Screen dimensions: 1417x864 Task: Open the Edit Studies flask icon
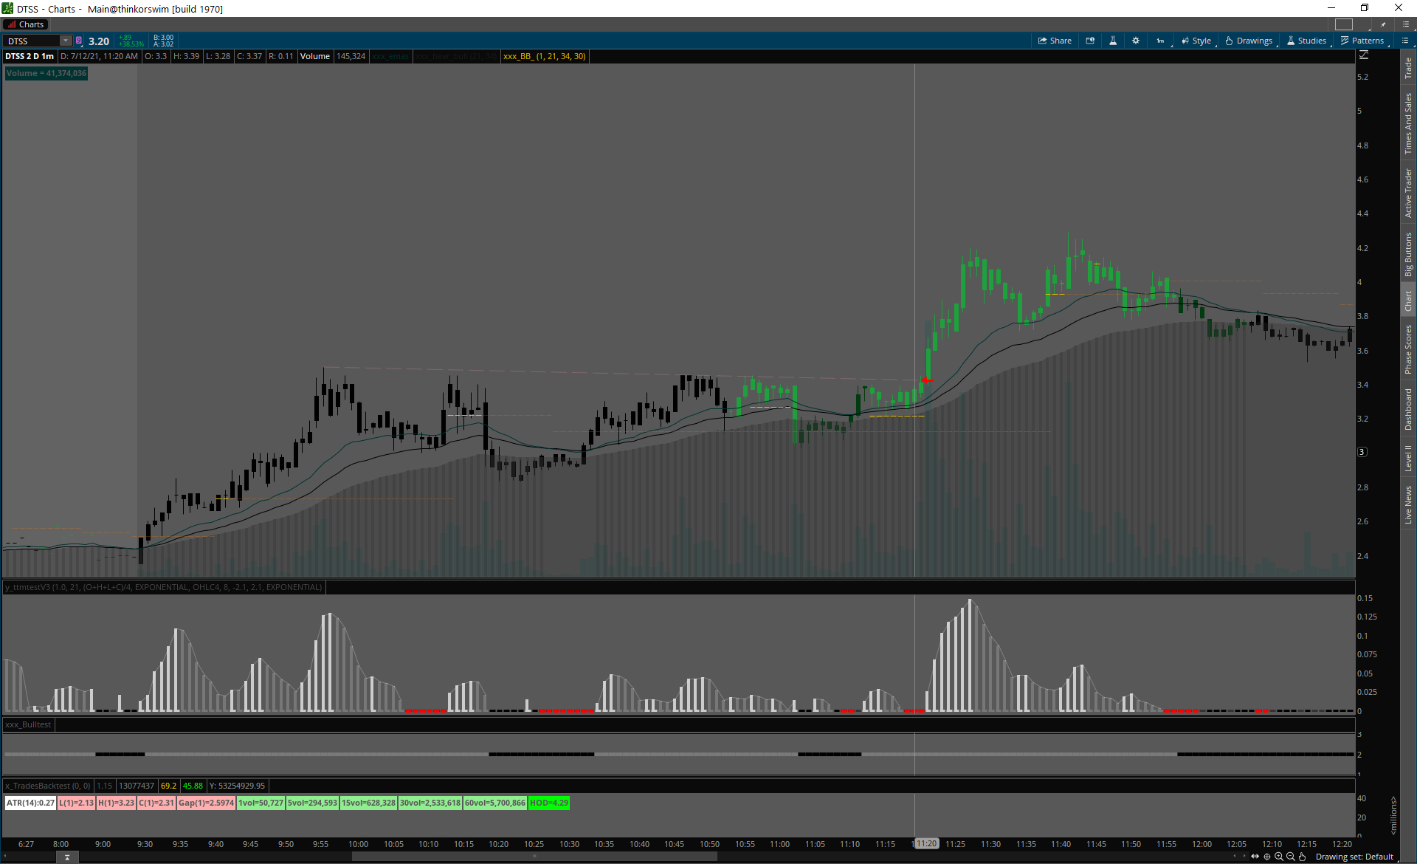click(x=1113, y=41)
